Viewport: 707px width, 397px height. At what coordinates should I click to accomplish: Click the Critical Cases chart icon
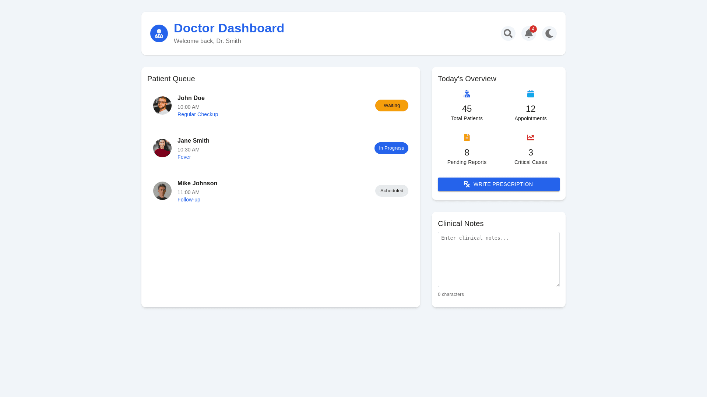(530, 137)
